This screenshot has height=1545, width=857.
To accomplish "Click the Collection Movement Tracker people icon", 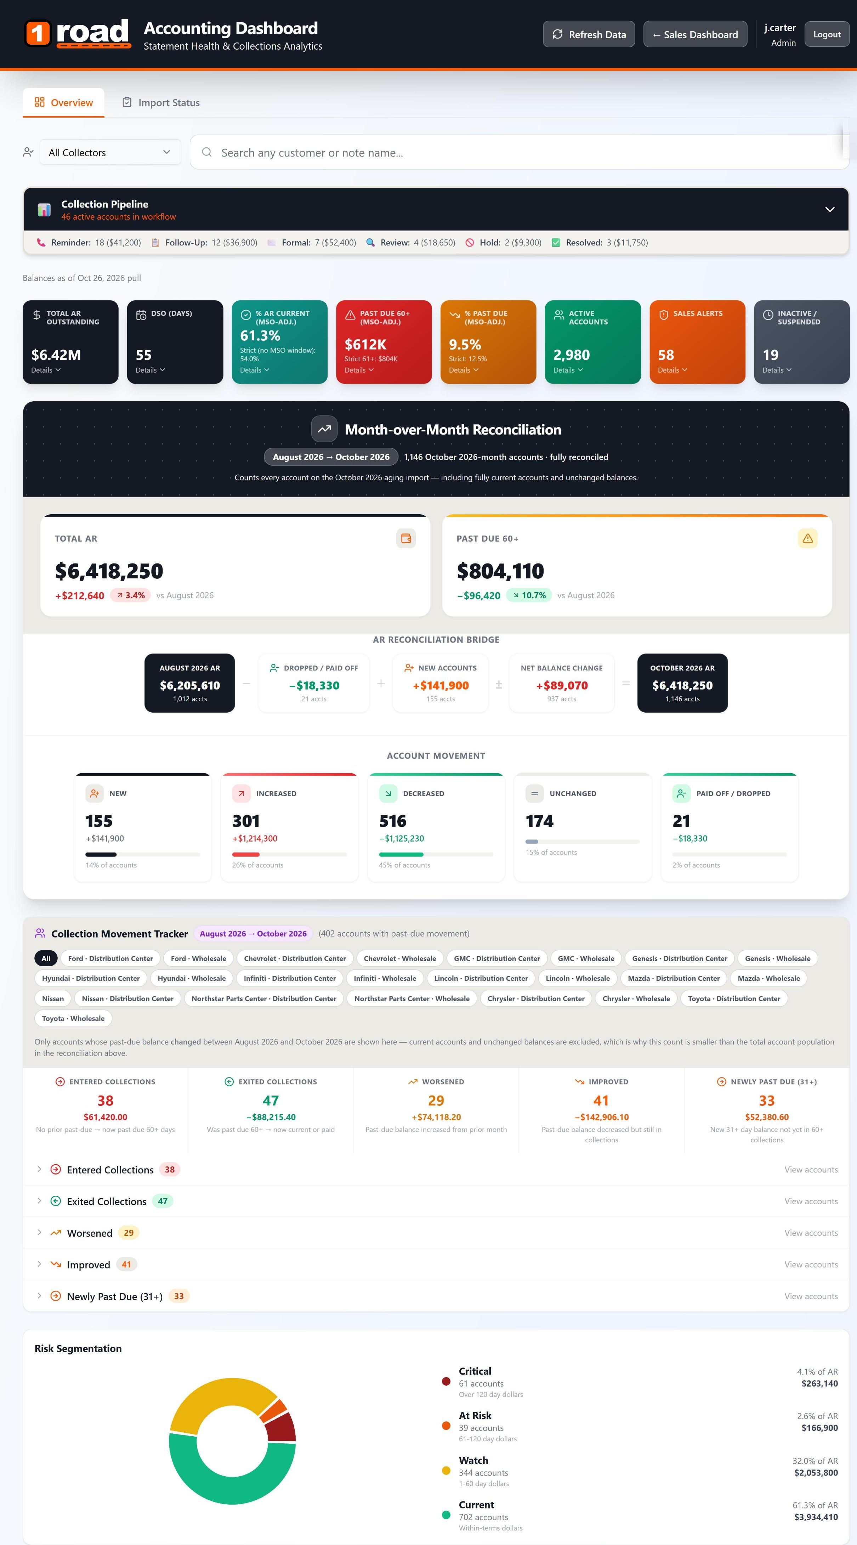I will click(40, 933).
